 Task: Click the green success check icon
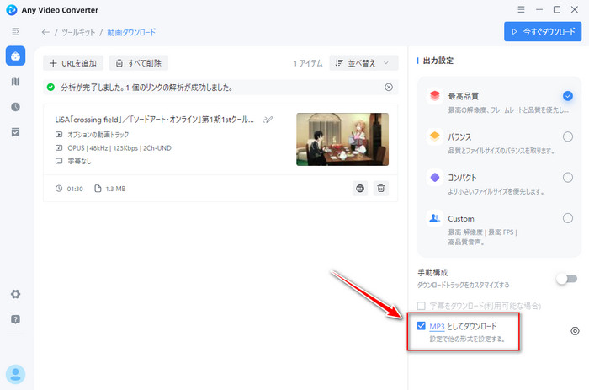[50, 88]
